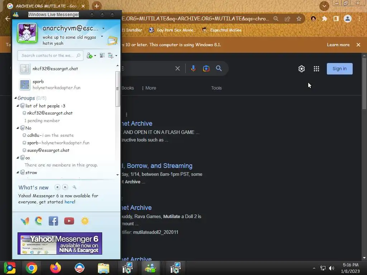Viewport: 367px width, 275px height.
Task: Open Google search Tools
Action: tap(216, 88)
